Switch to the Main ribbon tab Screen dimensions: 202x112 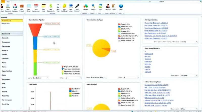[8, 2]
